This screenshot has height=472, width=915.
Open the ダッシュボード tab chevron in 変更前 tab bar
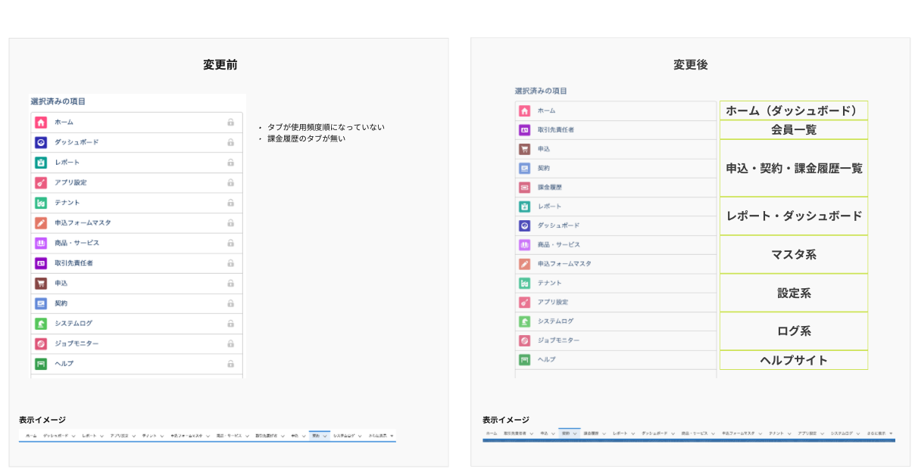[x=73, y=436]
